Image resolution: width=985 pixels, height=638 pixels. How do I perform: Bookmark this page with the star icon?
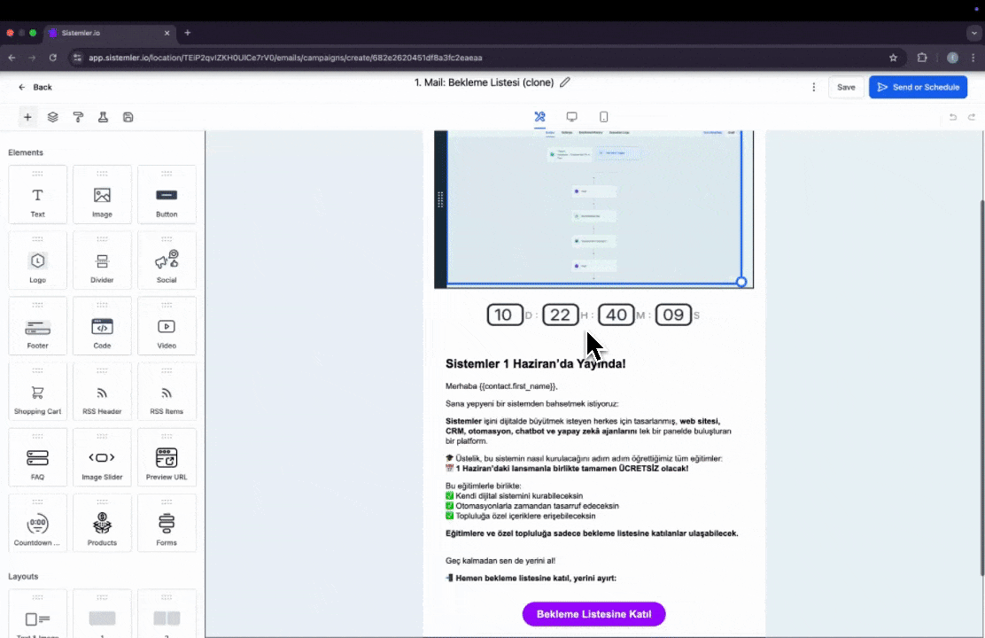pyautogui.click(x=893, y=58)
